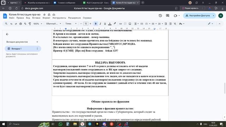Viewport: 226px width, 127px height.
Task: Open numbered list options
Action: 160,24
